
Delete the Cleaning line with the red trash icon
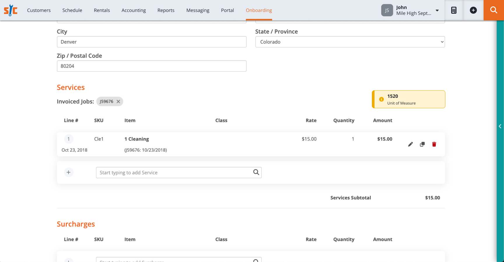434,144
